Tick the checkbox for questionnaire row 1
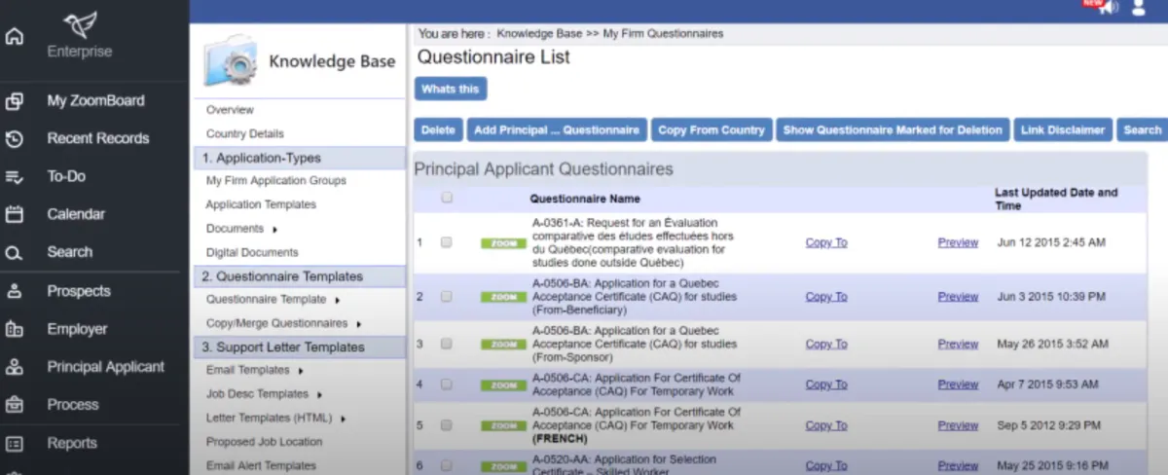This screenshot has width=1168, height=475. coord(447,242)
